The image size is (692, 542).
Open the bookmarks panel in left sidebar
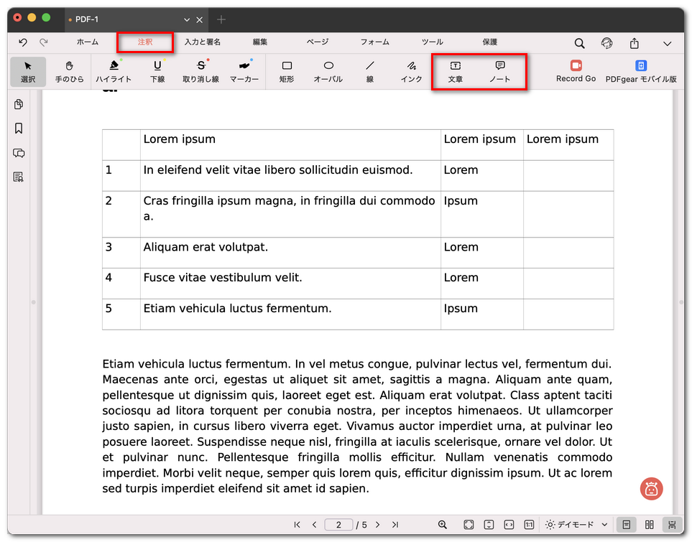pyautogui.click(x=19, y=129)
